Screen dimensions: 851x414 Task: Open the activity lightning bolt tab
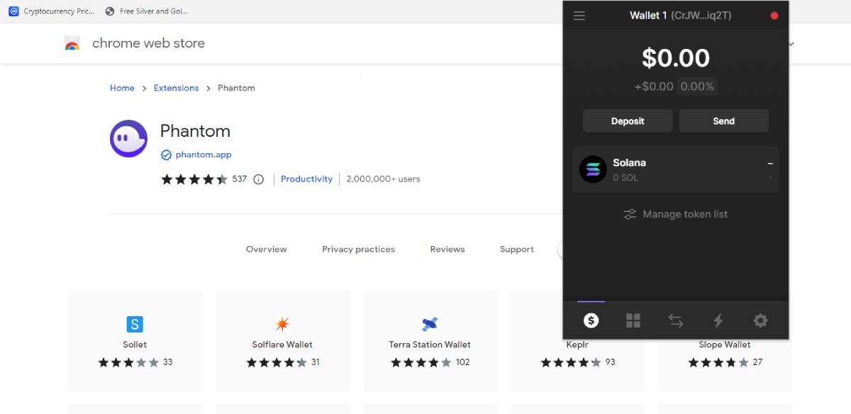pos(718,321)
